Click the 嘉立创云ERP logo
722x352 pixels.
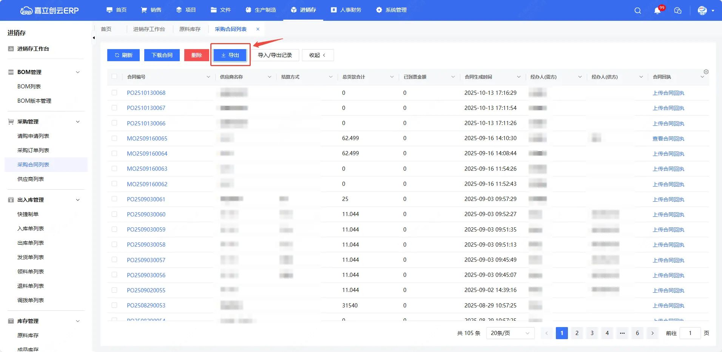49,11
